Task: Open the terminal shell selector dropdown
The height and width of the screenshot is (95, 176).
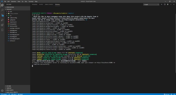Action: click(151, 5)
